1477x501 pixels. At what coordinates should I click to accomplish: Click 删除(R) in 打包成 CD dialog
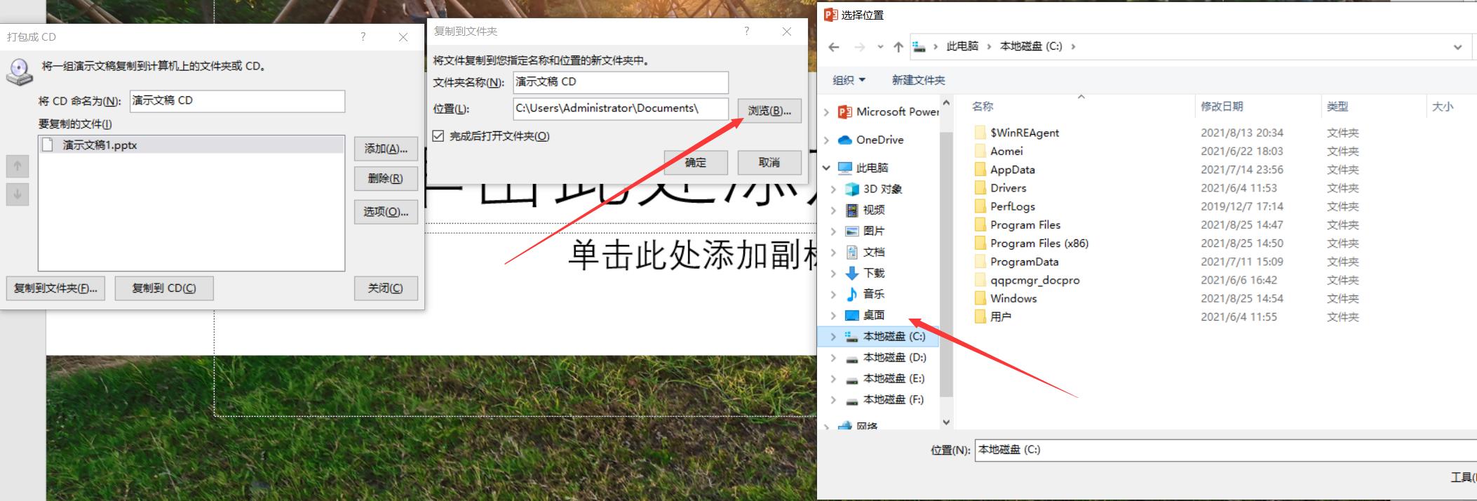tap(386, 179)
